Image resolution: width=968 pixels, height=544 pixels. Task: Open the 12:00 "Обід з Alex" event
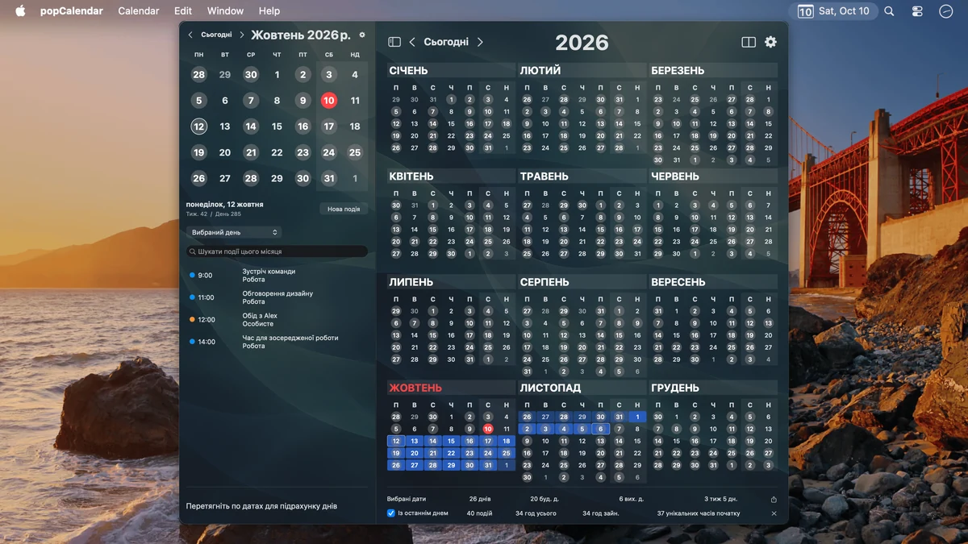point(277,320)
